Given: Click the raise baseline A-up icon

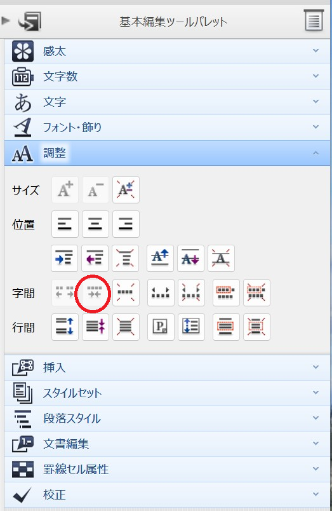Looking at the screenshot, I should (x=160, y=259).
